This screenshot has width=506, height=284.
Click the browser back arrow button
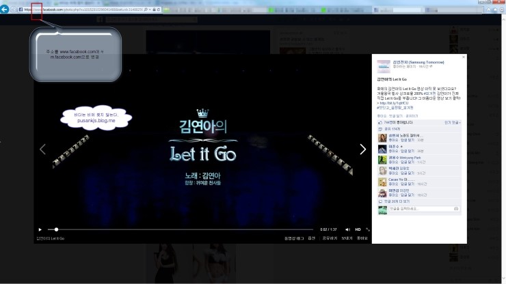[4, 10]
